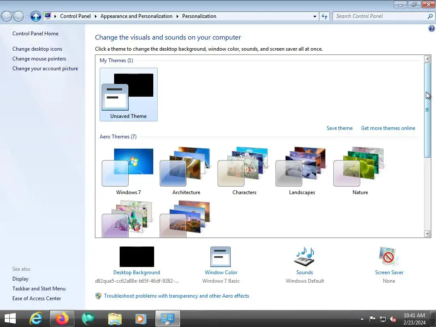Click the network tray icon

pyautogui.click(x=383, y=318)
